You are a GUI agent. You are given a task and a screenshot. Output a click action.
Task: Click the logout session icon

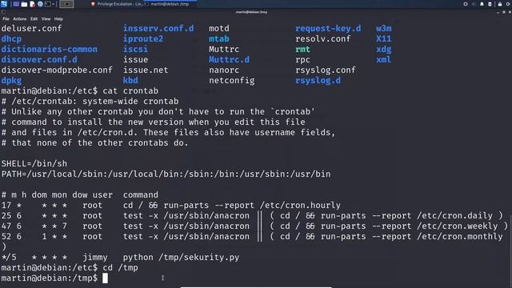click(509, 4)
